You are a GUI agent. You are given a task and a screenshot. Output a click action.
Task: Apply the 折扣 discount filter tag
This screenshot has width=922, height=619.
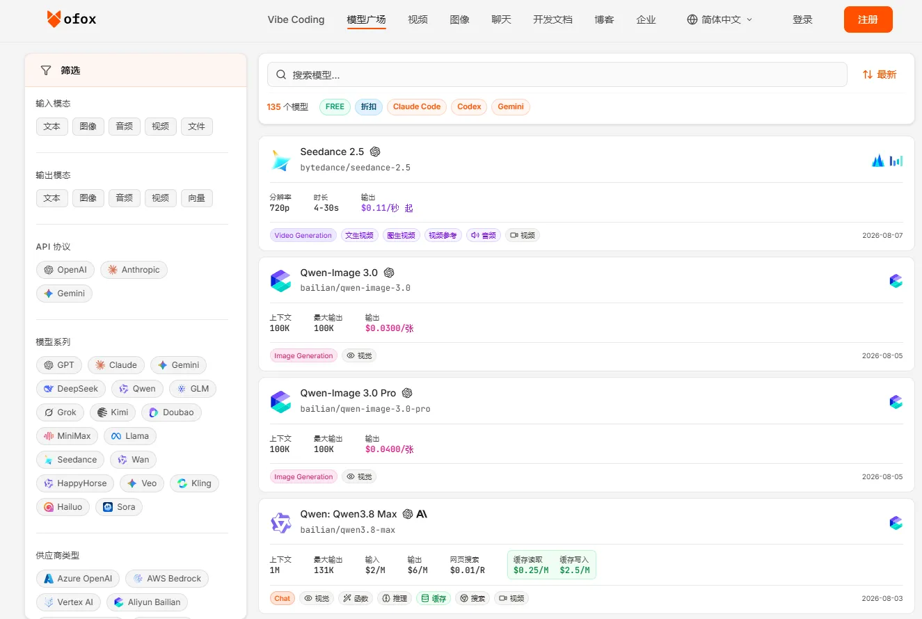point(369,107)
